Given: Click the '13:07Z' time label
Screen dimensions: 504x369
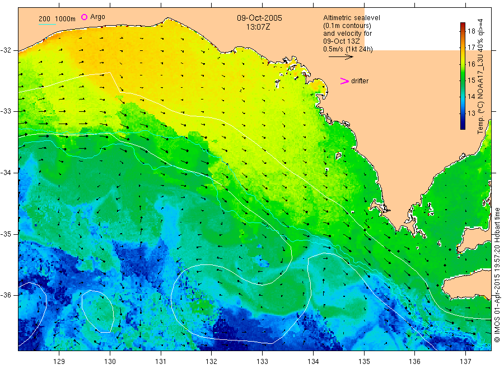Looking at the screenshot, I should (258, 27).
